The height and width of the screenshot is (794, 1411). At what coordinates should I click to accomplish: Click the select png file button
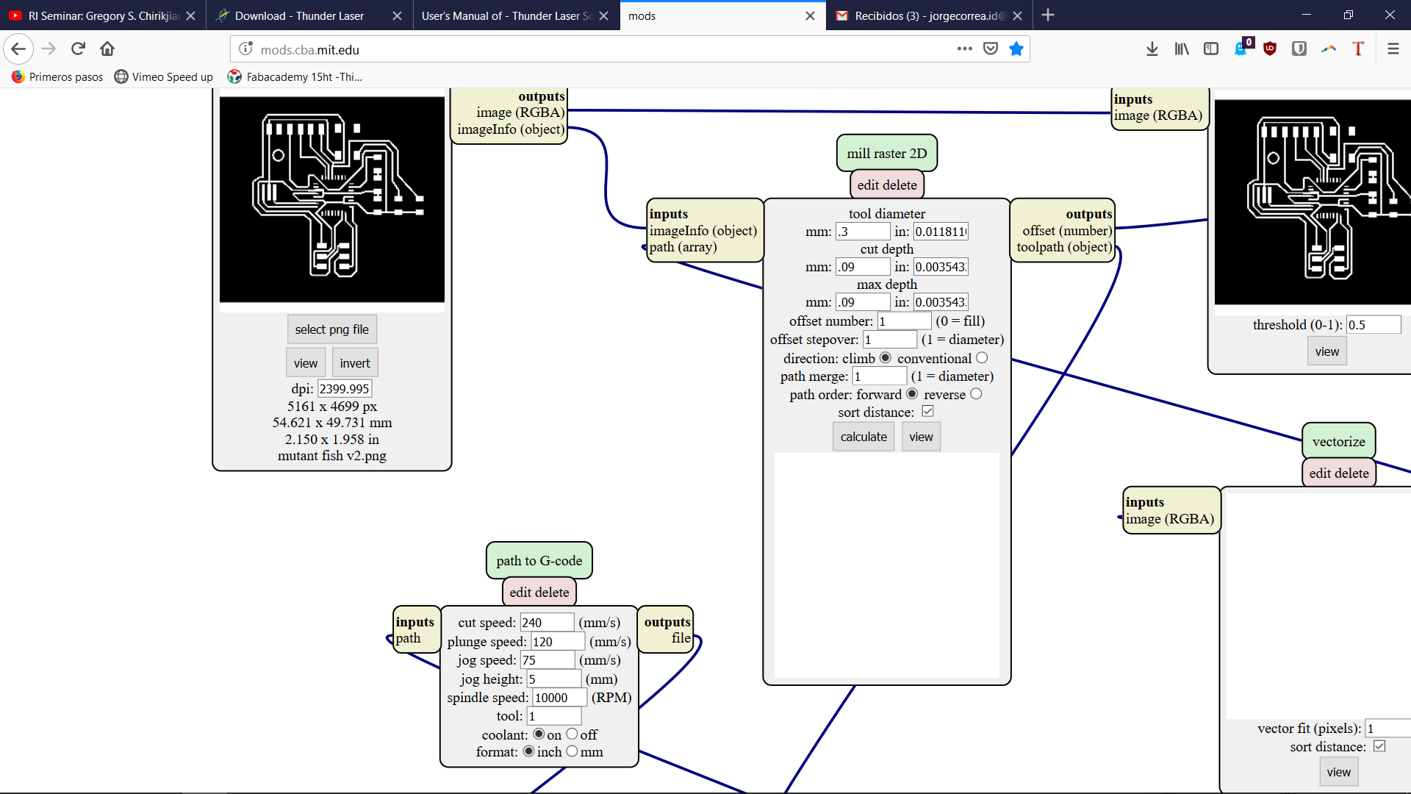(331, 329)
